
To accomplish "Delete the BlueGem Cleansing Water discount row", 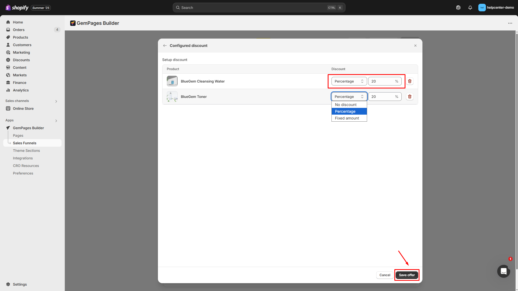I will (409, 81).
